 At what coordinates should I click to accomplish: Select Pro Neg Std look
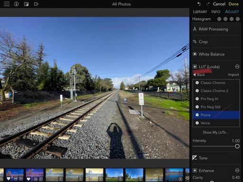coord(216,107)
